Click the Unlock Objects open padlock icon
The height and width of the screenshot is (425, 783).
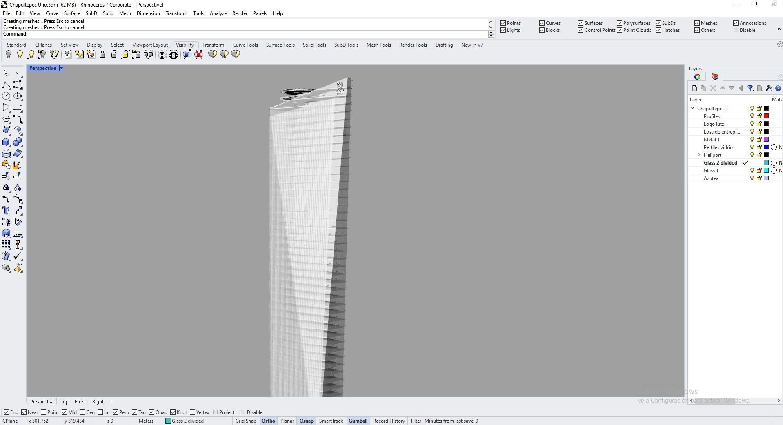click(x=114, y=54)
